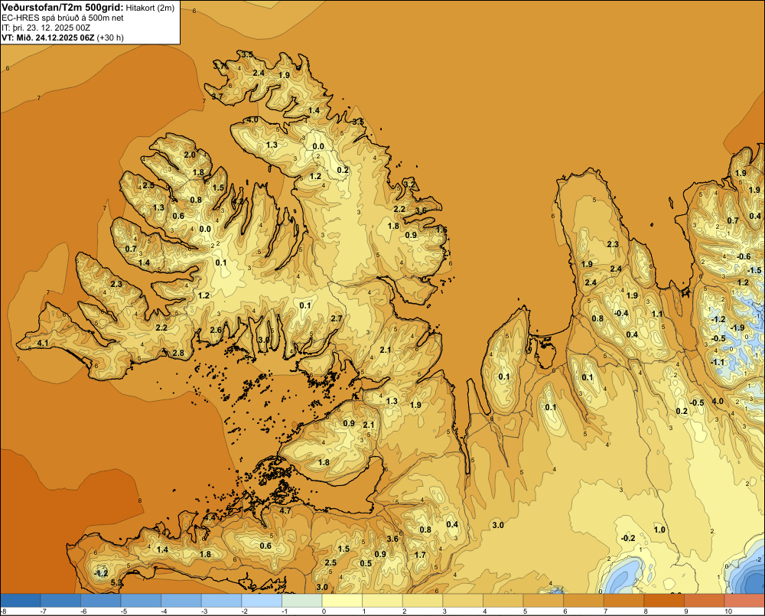
Task: Select the legend swatch between -1 and 0
Action: click(x=302, y=601)
